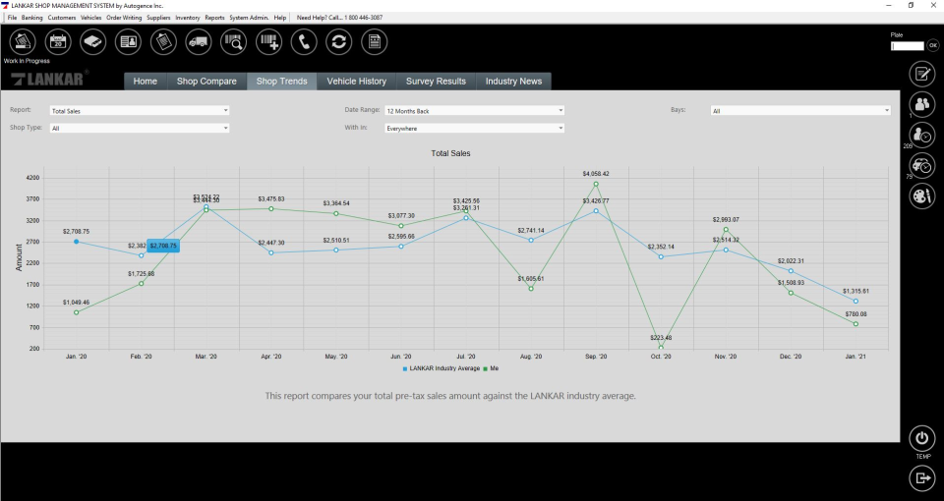
Task: Click the Jan. '20 $1,049.46 green data point
Action: (x=77, y=312)
